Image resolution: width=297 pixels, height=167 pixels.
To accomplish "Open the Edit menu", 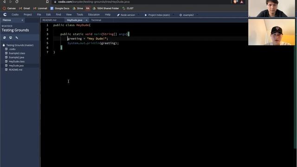I will [48, 14].
